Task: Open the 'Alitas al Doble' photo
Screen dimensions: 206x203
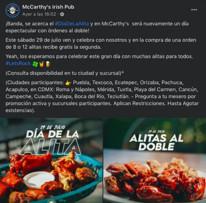Action: pyautogui.click(x=155, y=160)
